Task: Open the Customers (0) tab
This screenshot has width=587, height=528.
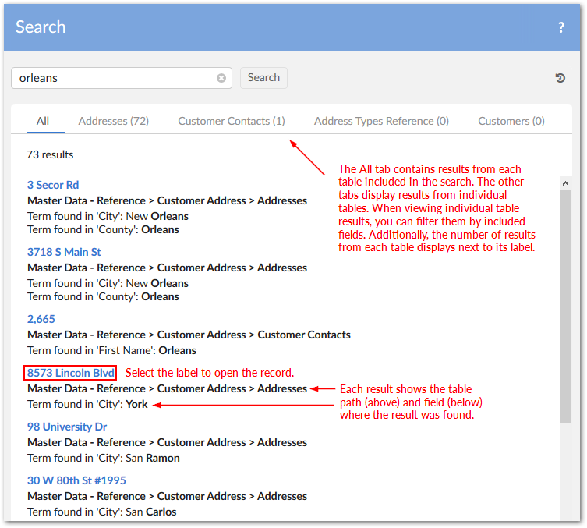Action: (x=511, y=121)
